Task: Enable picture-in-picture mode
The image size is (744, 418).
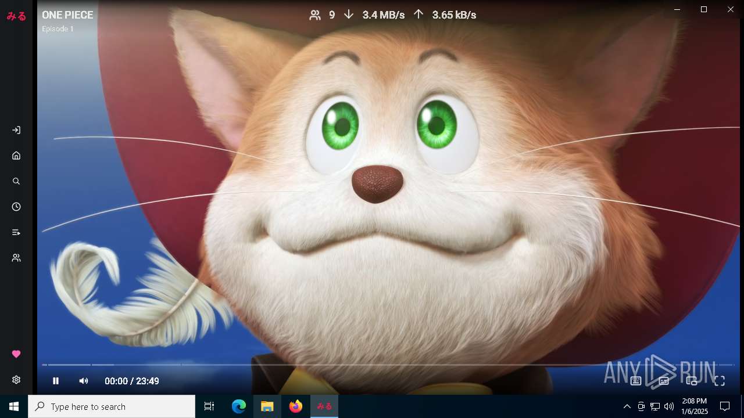Action: [x=692, y=381]
